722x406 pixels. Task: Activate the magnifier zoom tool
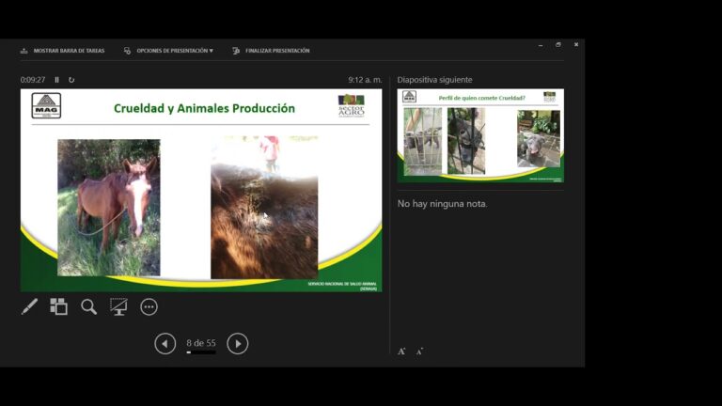pyautogui.click(x=88, y=306)
